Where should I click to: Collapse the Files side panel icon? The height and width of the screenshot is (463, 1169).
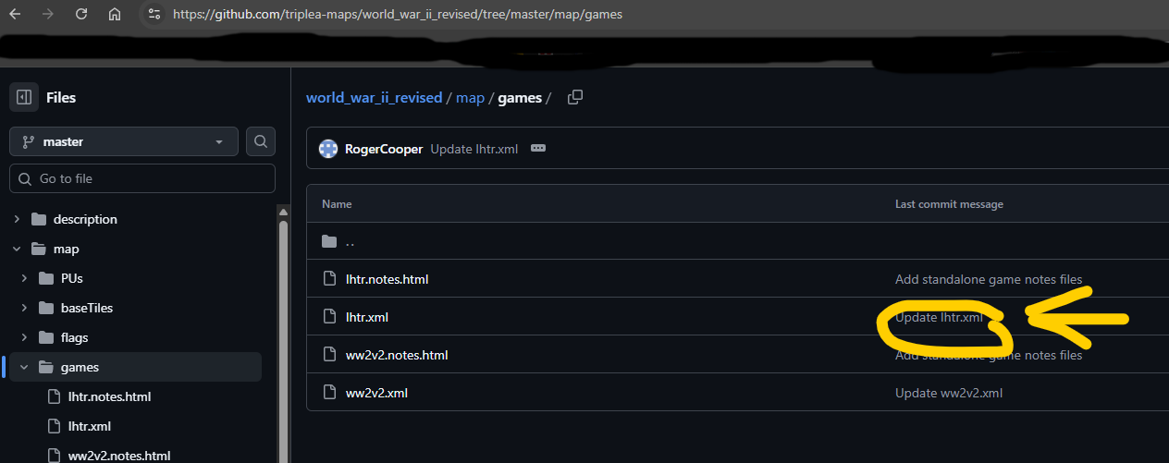click(24, 97)
